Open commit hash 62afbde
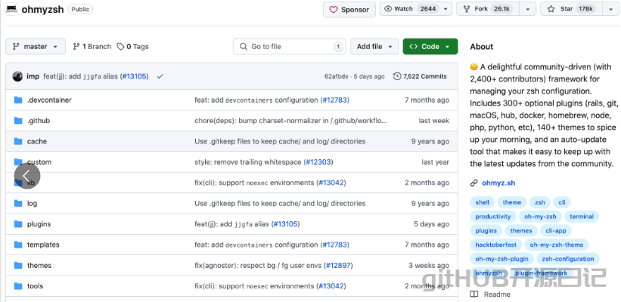621x302 pixels. pos(337,76)
